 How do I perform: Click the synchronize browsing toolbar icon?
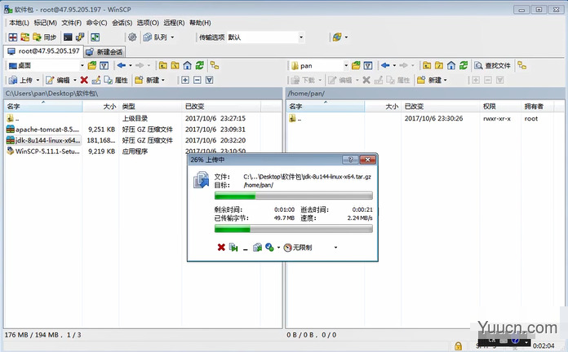point(24,37)
